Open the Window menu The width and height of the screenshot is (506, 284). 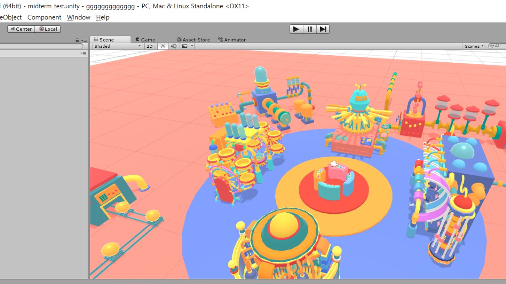[x=78, y=17]
